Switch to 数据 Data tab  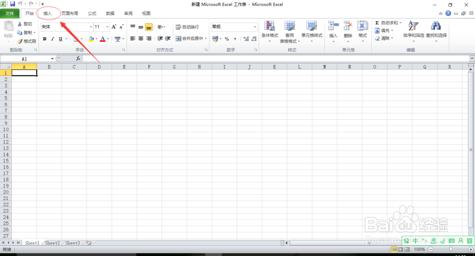click(x=110, y=13)
